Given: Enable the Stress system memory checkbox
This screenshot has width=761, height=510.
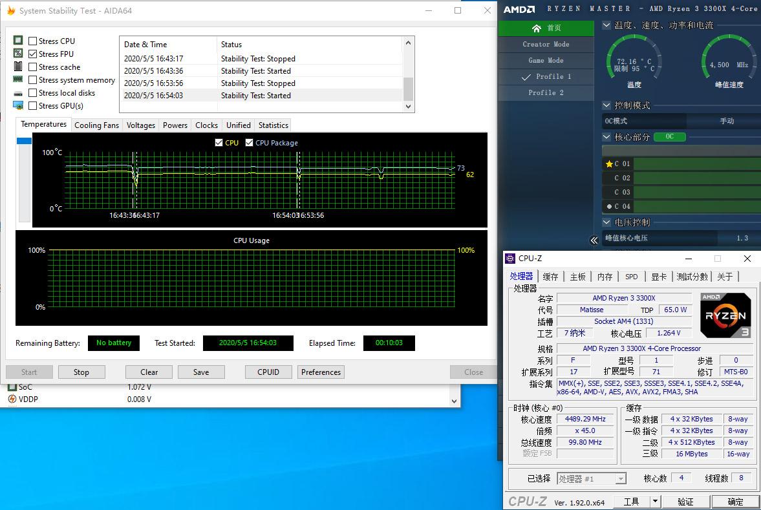Looking at the screenshot, I should (x=33, y=80).
